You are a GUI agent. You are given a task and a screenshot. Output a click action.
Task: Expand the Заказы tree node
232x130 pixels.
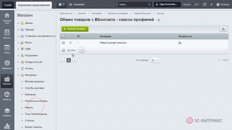[x=18, y=23]
